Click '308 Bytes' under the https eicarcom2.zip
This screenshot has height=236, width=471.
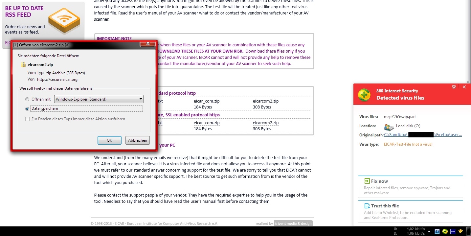coord(262,129)
